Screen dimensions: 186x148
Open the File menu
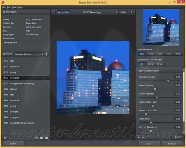[x=4, y=7]
